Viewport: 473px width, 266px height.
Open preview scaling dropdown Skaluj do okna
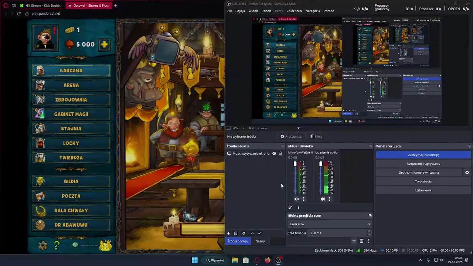tap(274, 128)
